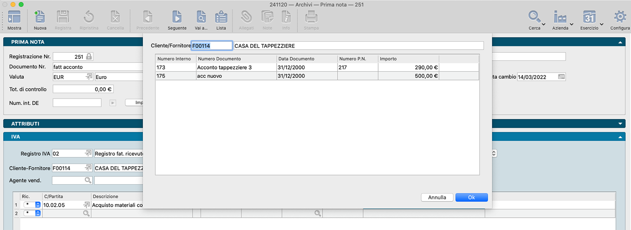Image resolution: width=631 pixels, height=230 pixels.
Task: Sort by the Importo column header
Action: pos(408,58)
